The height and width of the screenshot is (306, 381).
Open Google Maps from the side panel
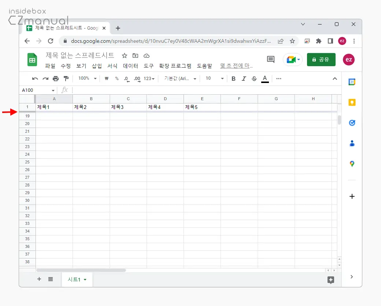(x=352, y=164)
